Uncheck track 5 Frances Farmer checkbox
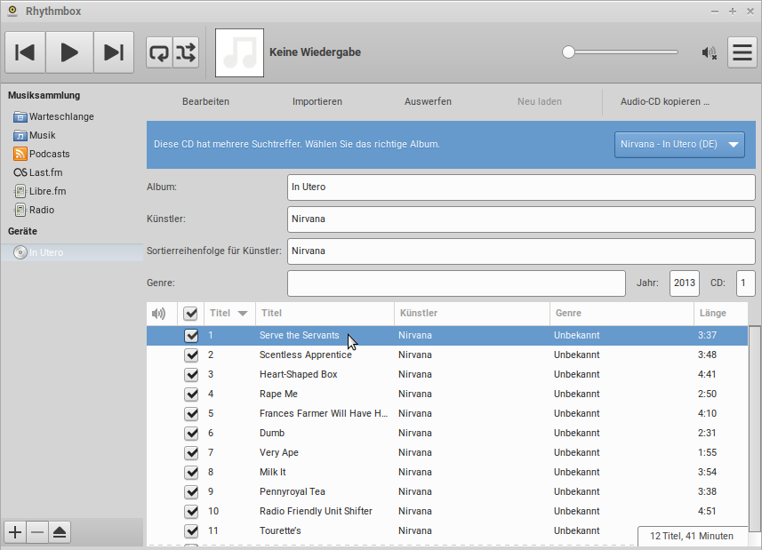 pos(191,413)
